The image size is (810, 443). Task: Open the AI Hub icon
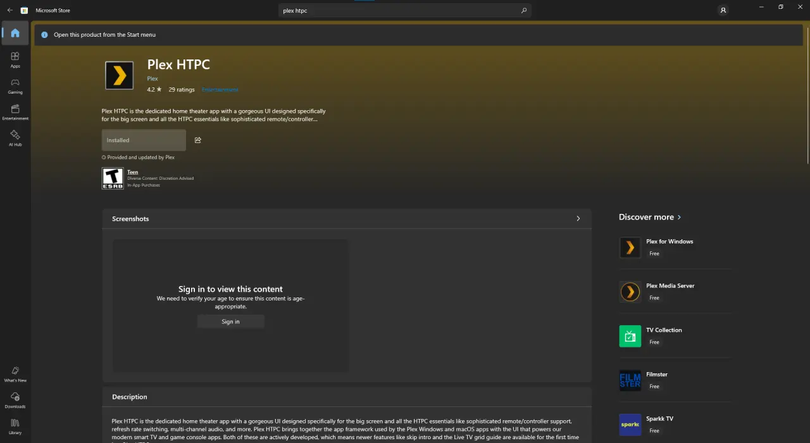(15, 139)
